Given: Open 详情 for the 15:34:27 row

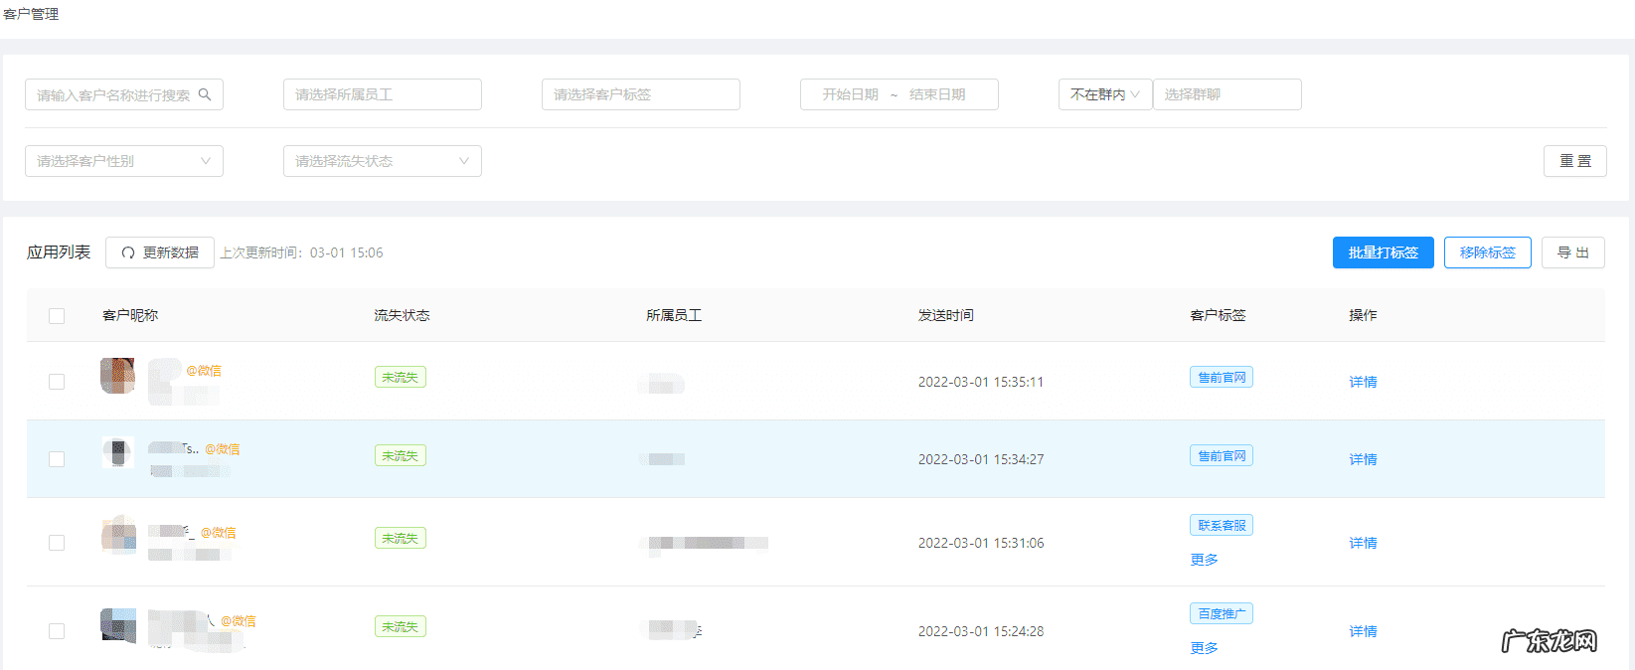Looking at the screenshot, I should click(x=1363, y=459).
